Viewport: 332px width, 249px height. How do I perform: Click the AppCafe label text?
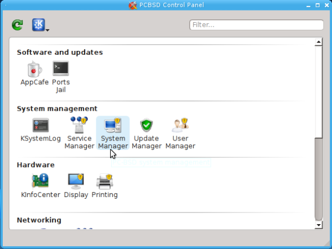pos(34,82)
